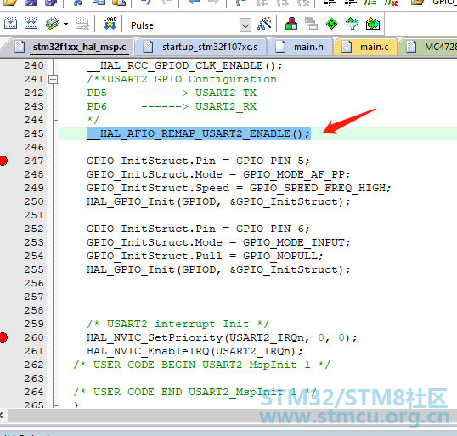Click HAL_GPIO_Init call on line 250
Image resolution: width=457 pixels, height=436 pixels.
click(218, 201)
